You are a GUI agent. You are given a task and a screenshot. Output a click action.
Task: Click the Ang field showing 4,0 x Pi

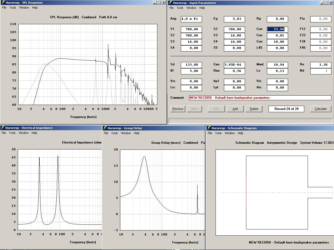pyautogui.click(x=191, y=19)
